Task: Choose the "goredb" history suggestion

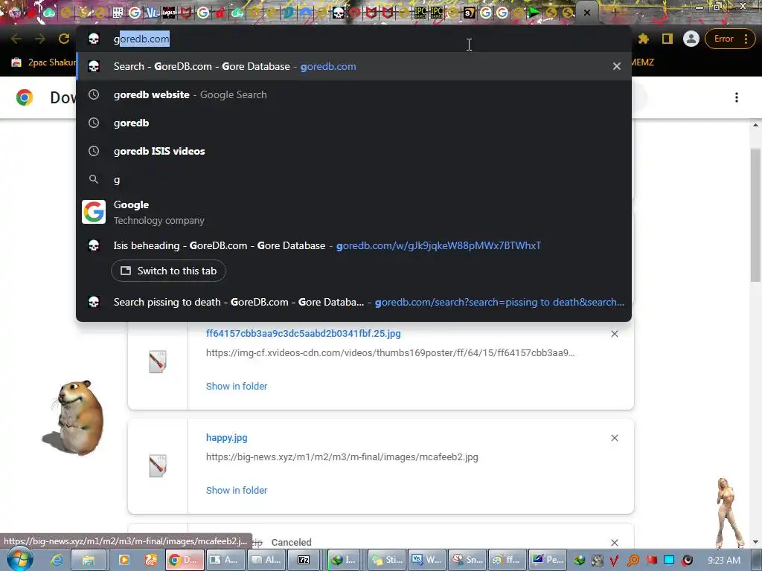Action: click(x=353, y=123)
